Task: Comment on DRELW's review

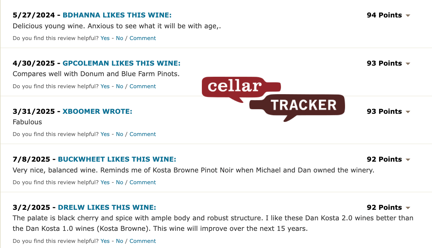Action: [x=143, y=241]
